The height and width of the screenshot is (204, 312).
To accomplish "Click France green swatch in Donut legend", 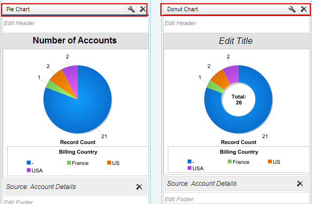I will [x=229, y=161].
